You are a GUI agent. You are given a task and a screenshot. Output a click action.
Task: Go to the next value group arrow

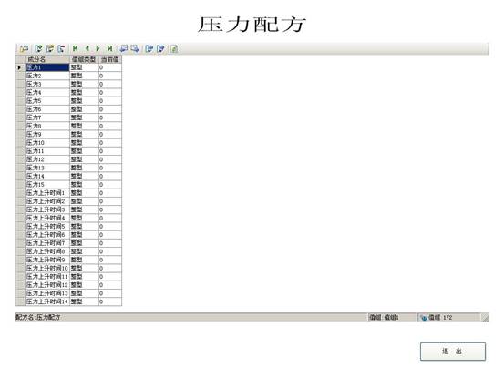click(98, 49)
